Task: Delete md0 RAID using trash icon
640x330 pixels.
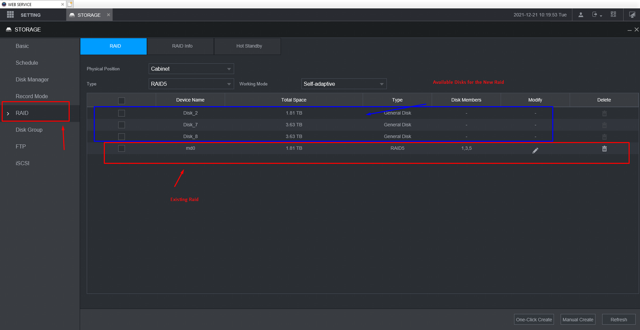Action: (x=604, y=148)
